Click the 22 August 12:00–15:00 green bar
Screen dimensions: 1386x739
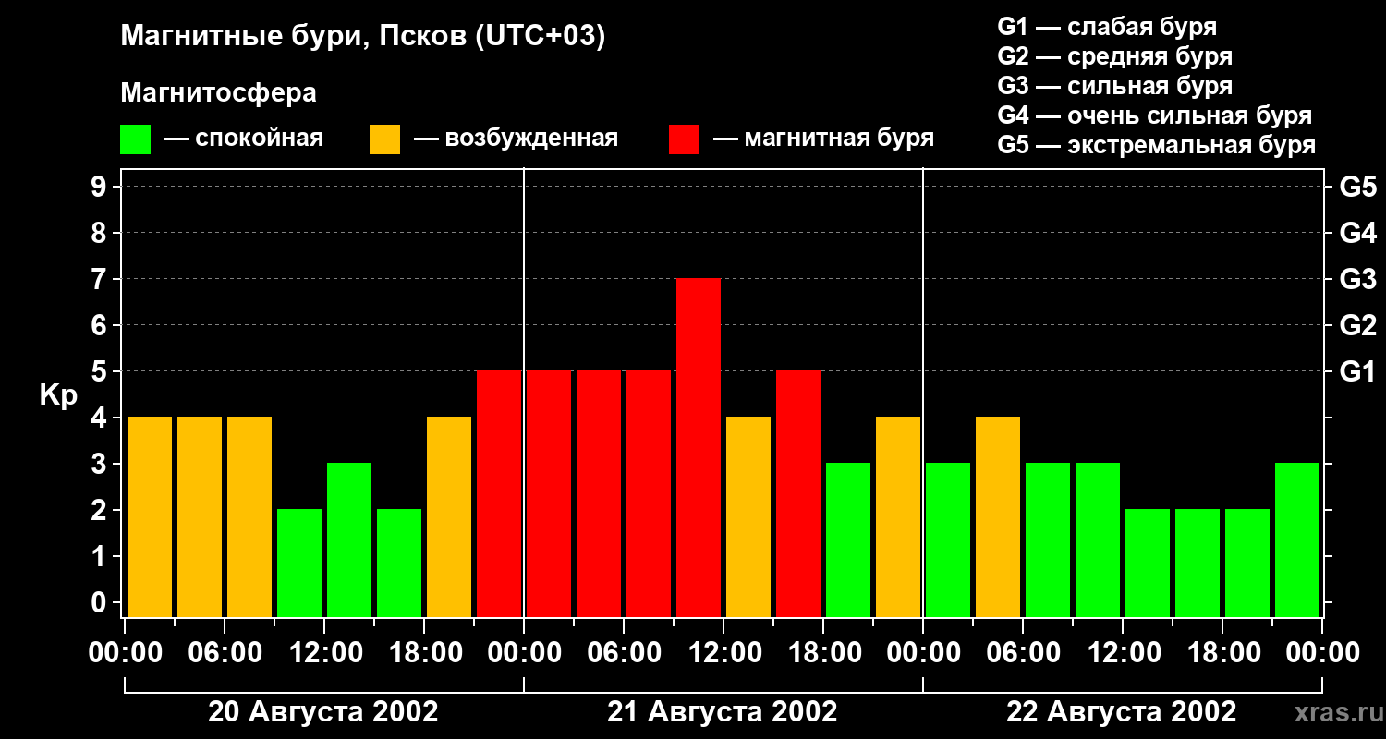(x=1148, y=563)
